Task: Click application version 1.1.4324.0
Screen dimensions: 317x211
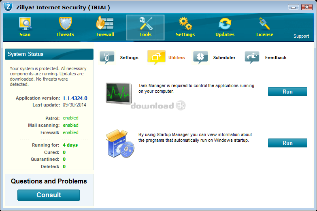Action: 75,98
